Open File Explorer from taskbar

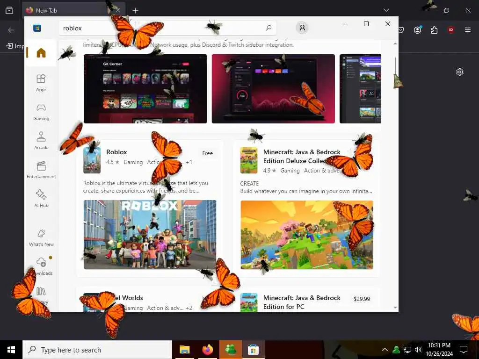tap(184, 350)
